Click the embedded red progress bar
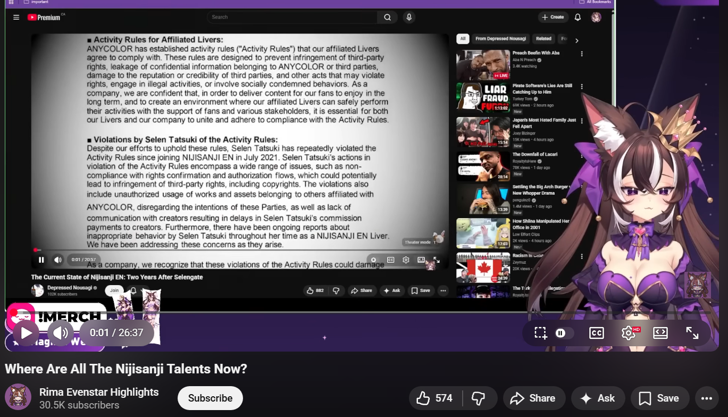 [36, 249]
